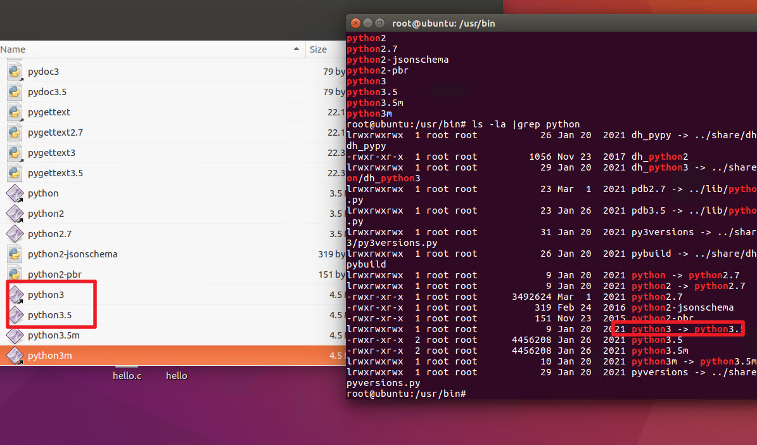Click python3.5m in the ls -la output
Image resolution: width=757 pixels, height=445 pixels.
tap(659, 351)
